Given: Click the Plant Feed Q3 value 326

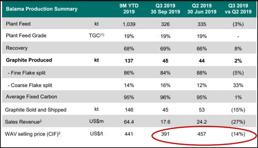Looking at the screenshot, I should [x=165, y=24].
